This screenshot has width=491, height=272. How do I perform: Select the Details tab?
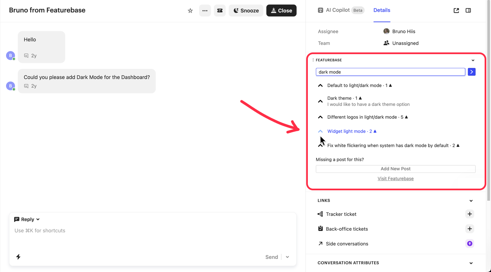[x=382, y=10]
